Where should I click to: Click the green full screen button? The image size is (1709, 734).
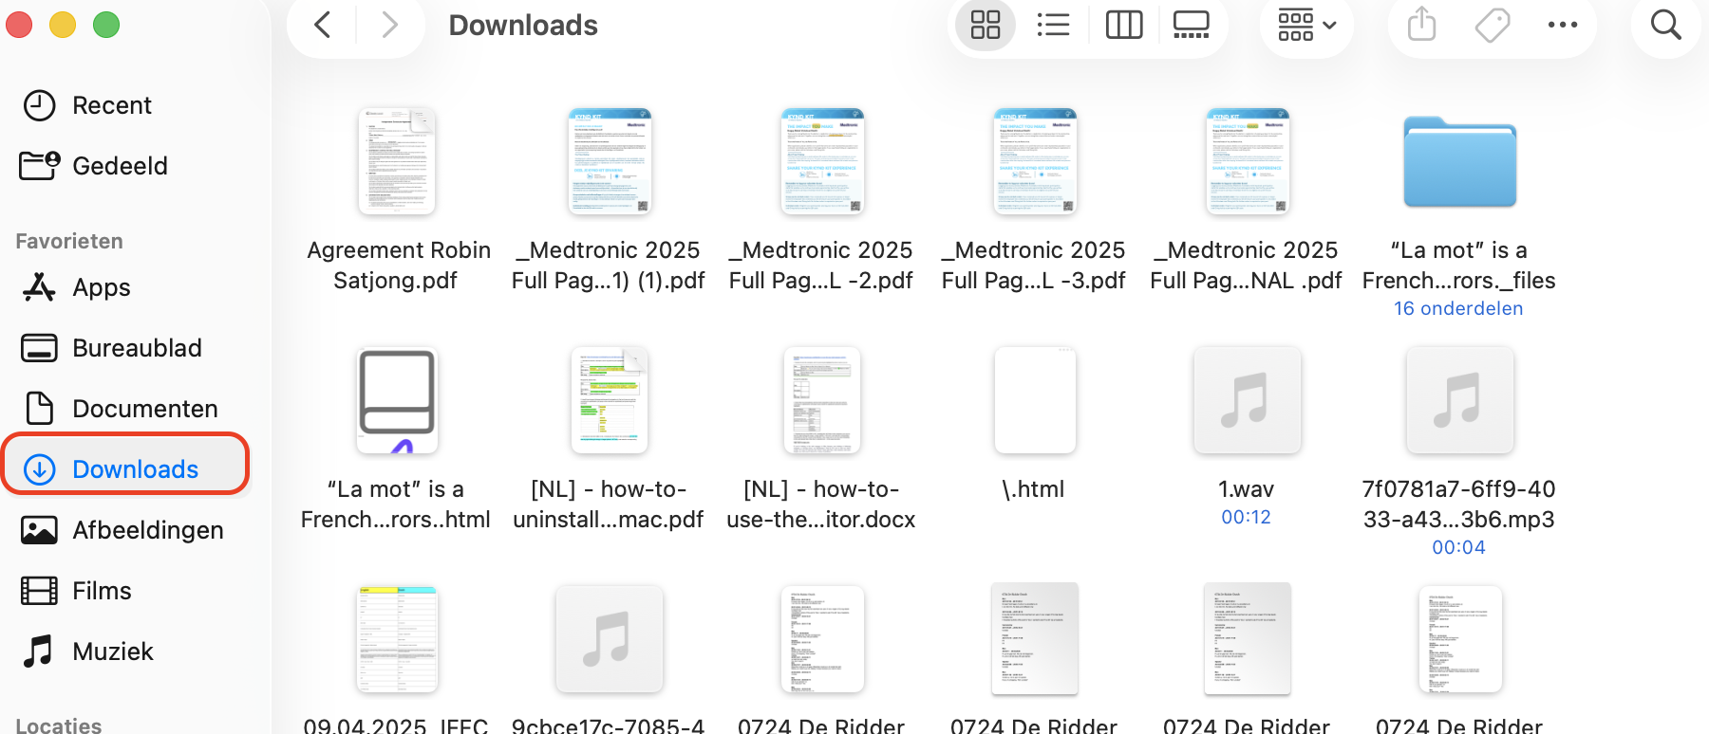click(106, 25)
